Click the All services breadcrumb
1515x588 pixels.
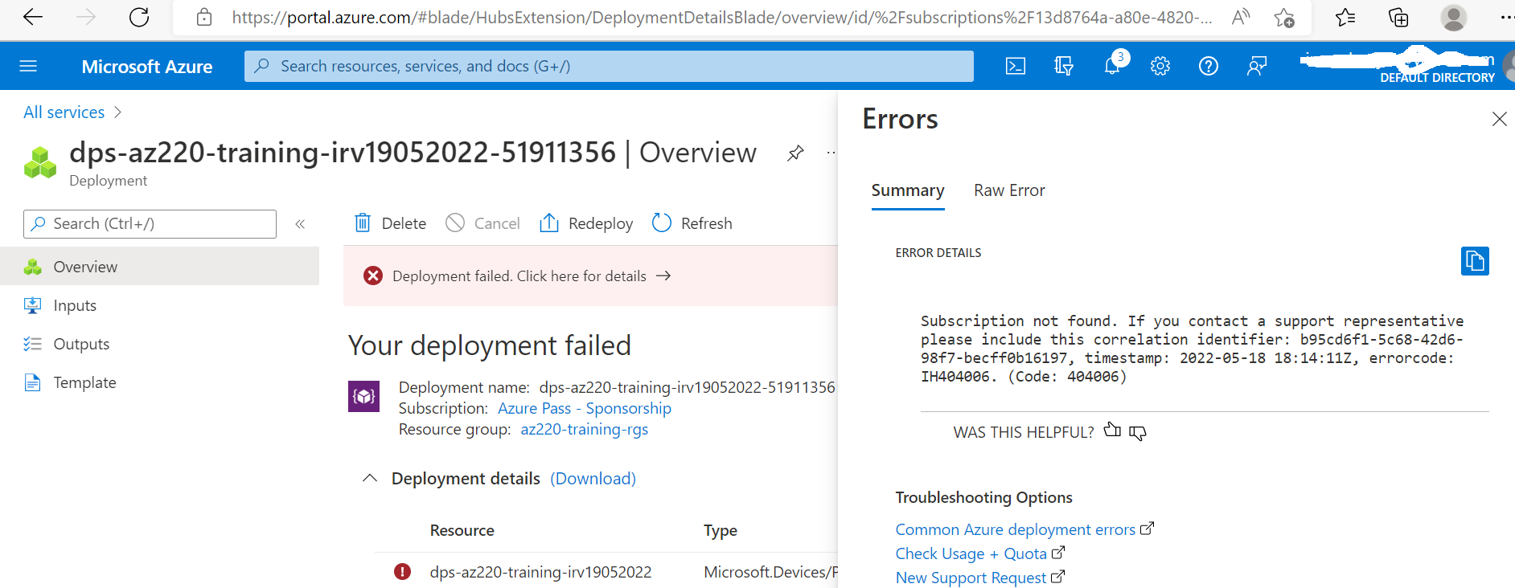tap(64, 112)
